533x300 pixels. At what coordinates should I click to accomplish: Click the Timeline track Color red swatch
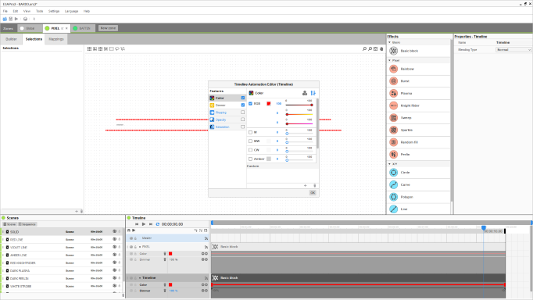[170, 284]
